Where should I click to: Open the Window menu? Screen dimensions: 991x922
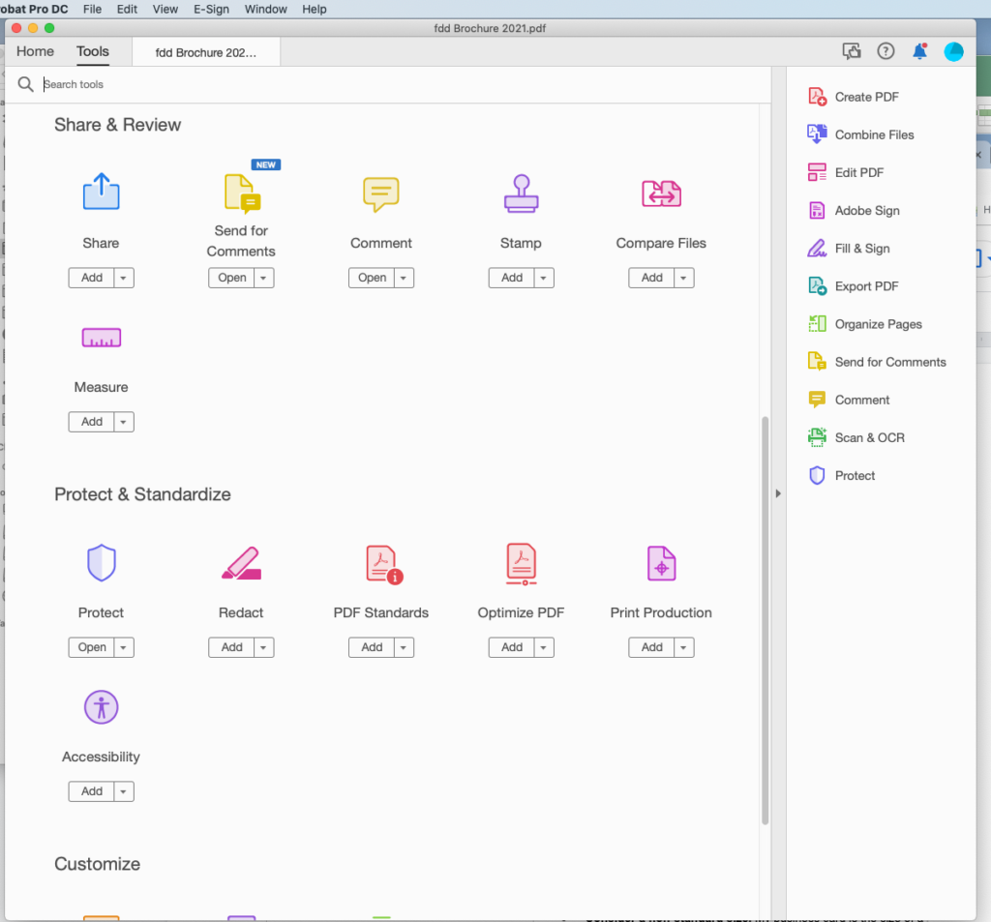(265, 9)
